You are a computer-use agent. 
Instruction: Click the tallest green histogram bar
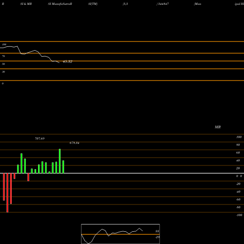tap(60, 161)
